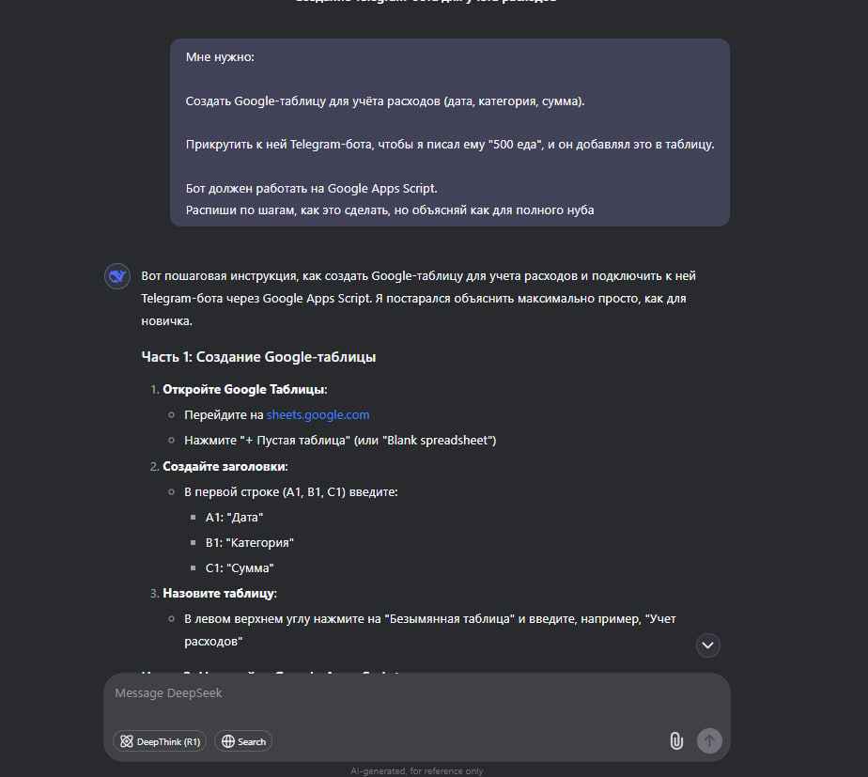Jump to bottom using the chevron-down button
Image resolution: width=868 pixels, height=777 pixels.
click(707, 645)
